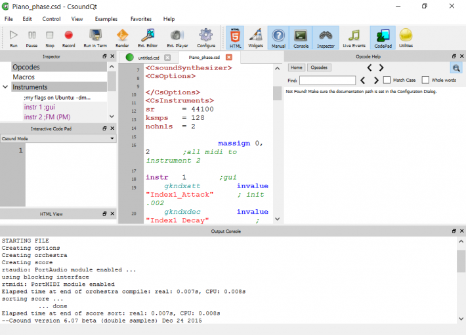466x335 pixels.
Task: Float the Interactive Code Pad panel
Action: point(104,128)
